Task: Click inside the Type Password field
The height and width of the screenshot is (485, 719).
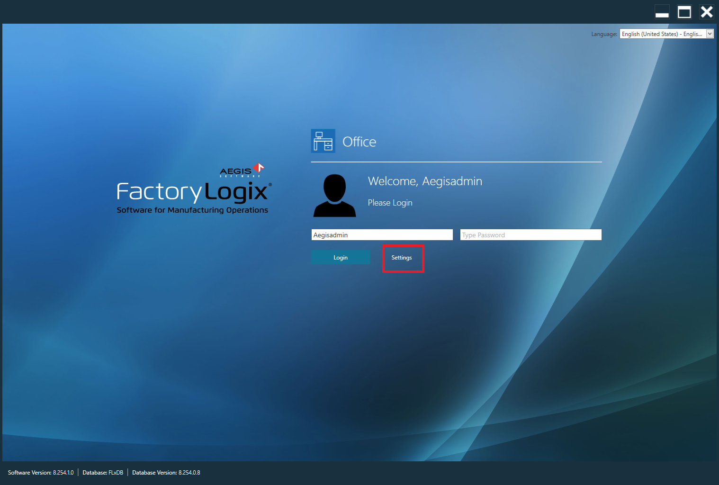Action: [x=530, y=234]
